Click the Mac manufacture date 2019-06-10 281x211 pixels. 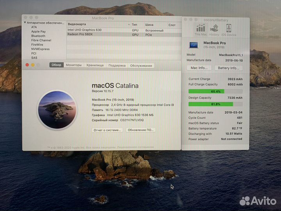tap(234, 61)
